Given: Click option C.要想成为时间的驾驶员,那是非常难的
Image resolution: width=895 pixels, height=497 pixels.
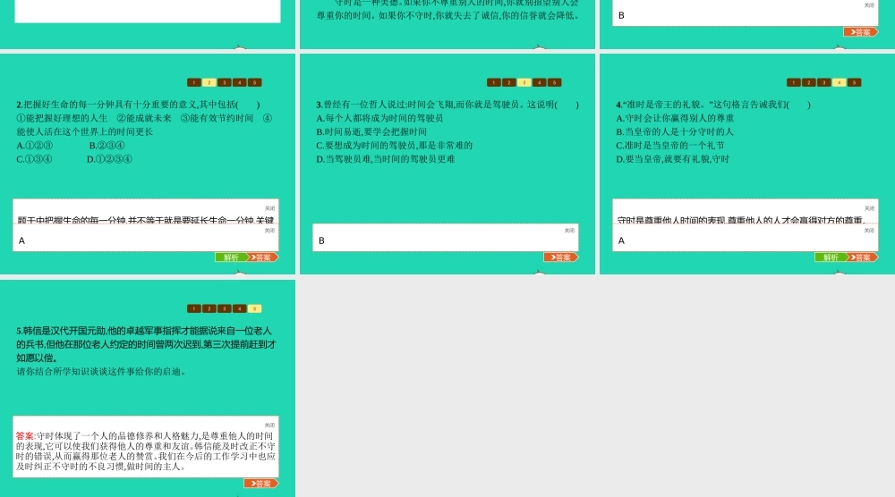Looking at the screenshot, I should click(395, 146).
